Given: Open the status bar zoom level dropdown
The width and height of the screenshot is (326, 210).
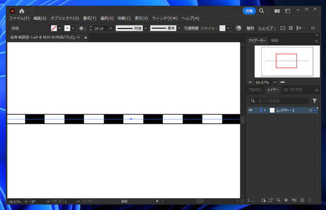Looking at the screenshot, I should 26,201.
